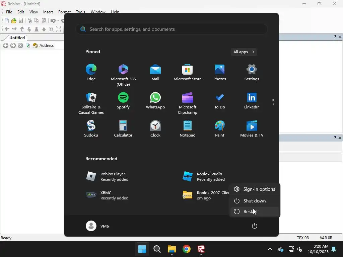Click the Undo arrow icon
The width and height of the screenshot is (343, 257).
pos(53,21)
